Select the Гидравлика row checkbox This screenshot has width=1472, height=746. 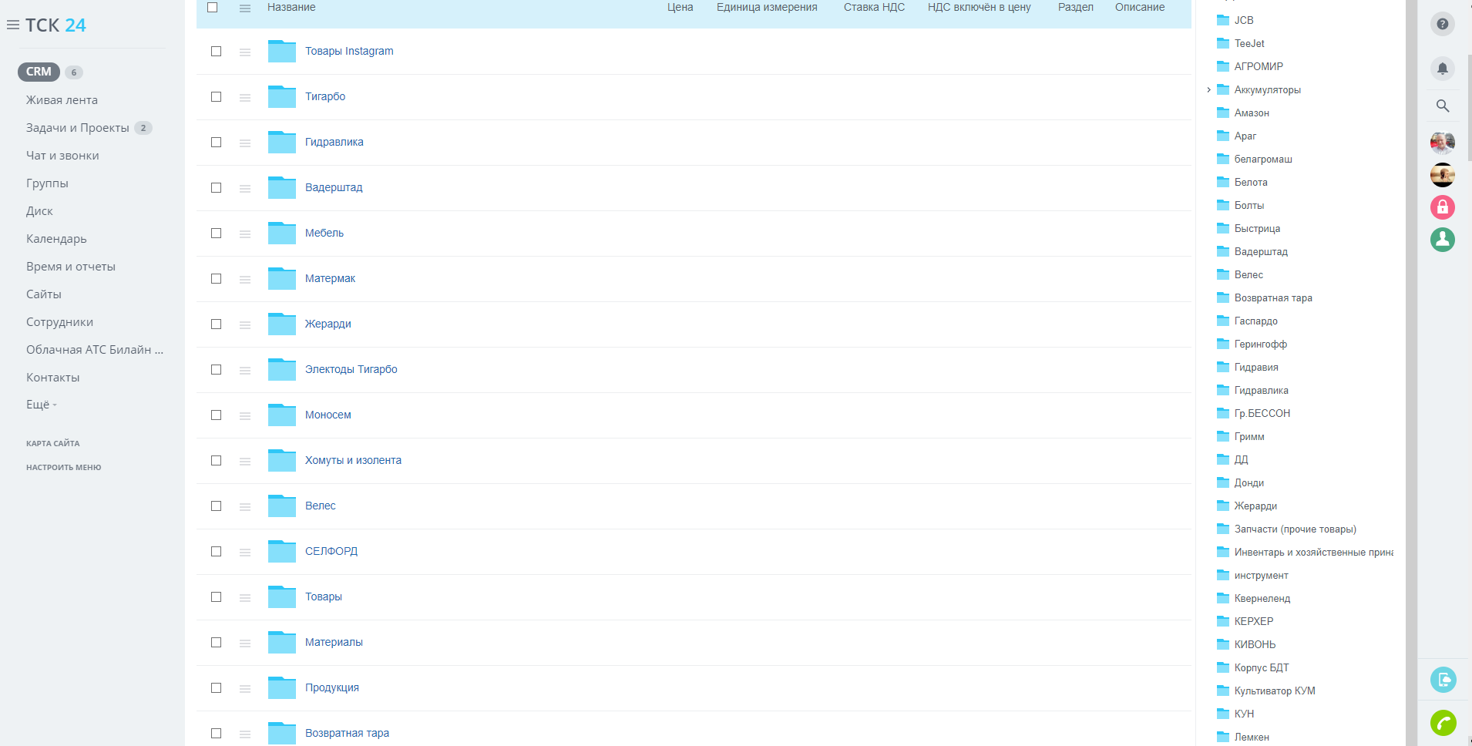(x=217, y=143)
